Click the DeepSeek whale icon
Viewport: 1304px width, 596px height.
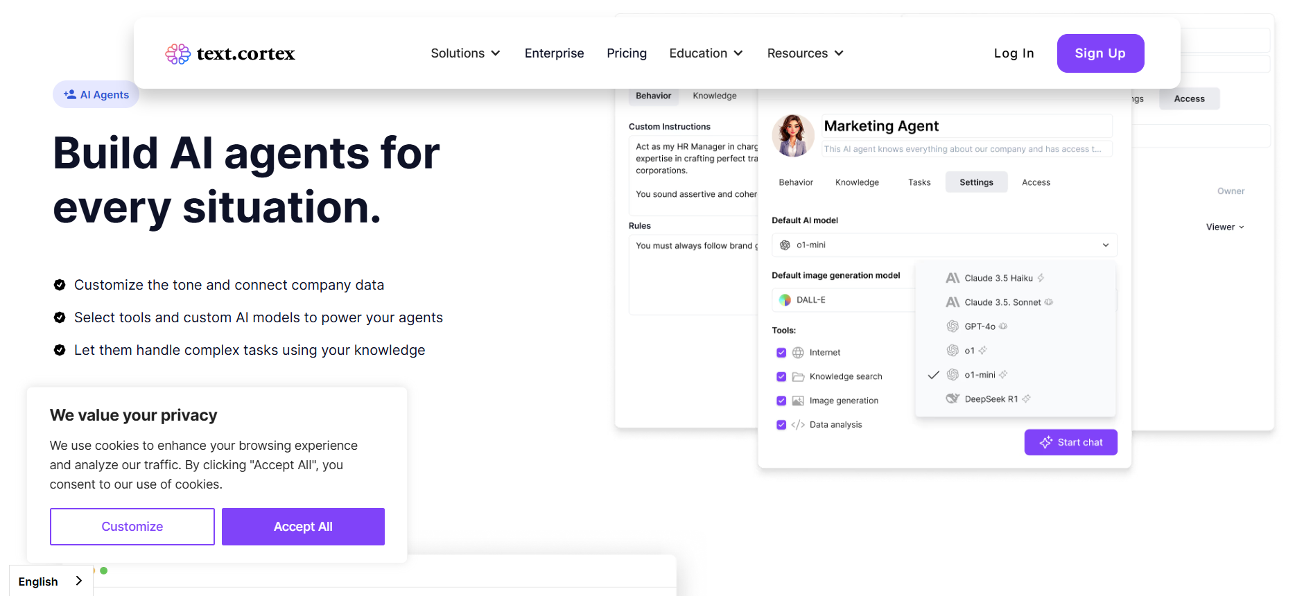coord(953,398)
